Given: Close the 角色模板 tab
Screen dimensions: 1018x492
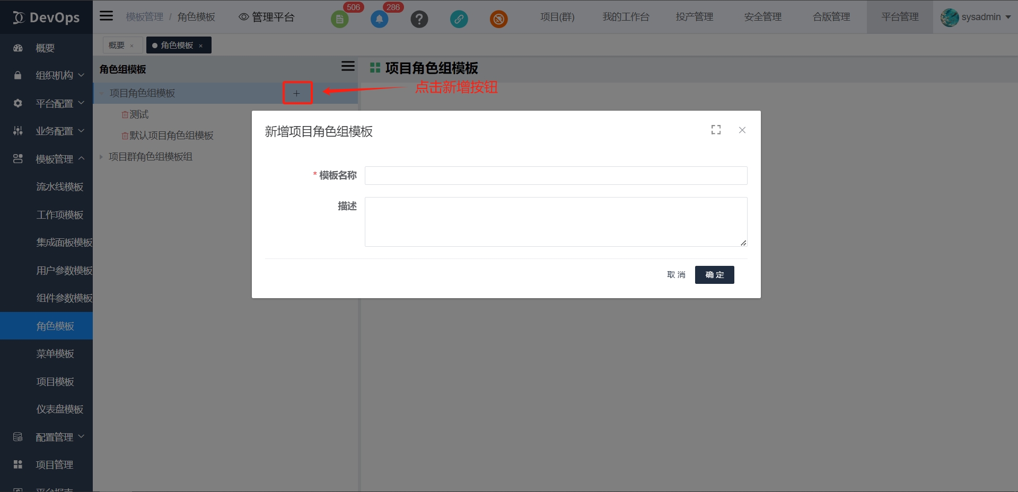Looking at the screenshot, I should (x=201, y=46).
